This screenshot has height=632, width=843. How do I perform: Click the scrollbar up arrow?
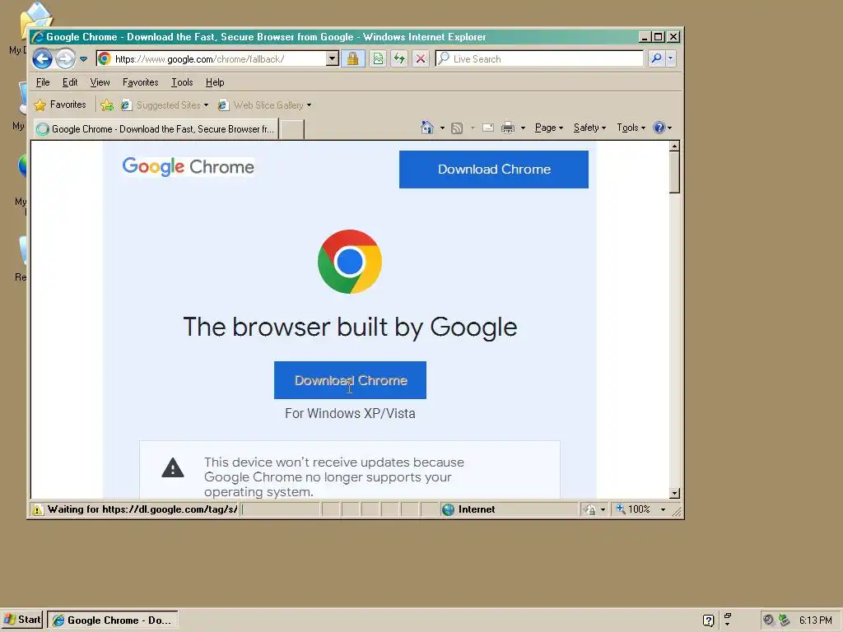point(675,146)
